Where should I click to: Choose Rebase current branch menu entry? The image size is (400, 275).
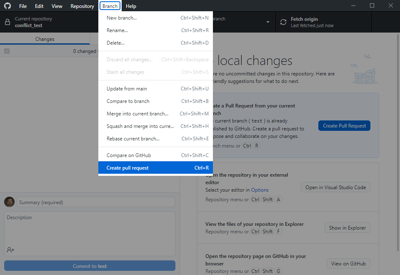click(x=155, y=139)
